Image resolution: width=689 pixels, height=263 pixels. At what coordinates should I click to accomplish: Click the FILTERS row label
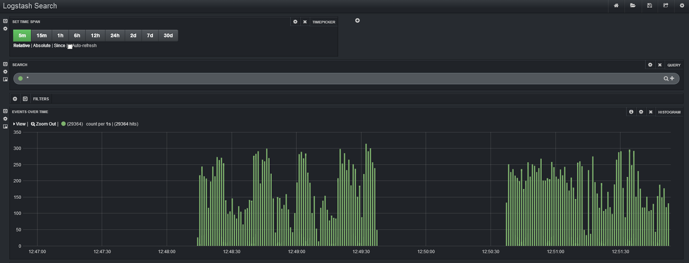point(41,99)
